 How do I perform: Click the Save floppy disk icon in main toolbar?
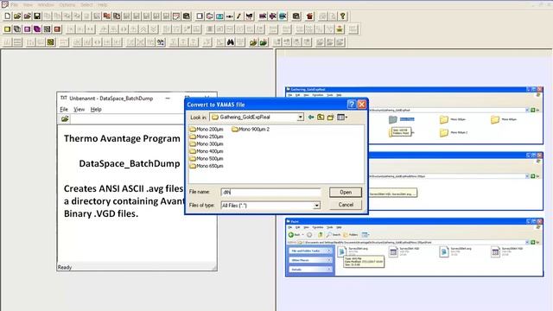[x=37, y=16]
